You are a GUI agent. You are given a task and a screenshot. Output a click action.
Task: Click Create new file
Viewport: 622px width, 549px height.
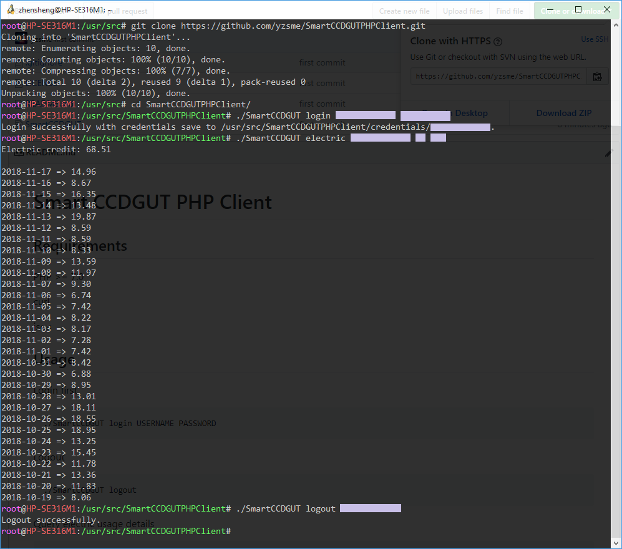click(x=404, y=10)
